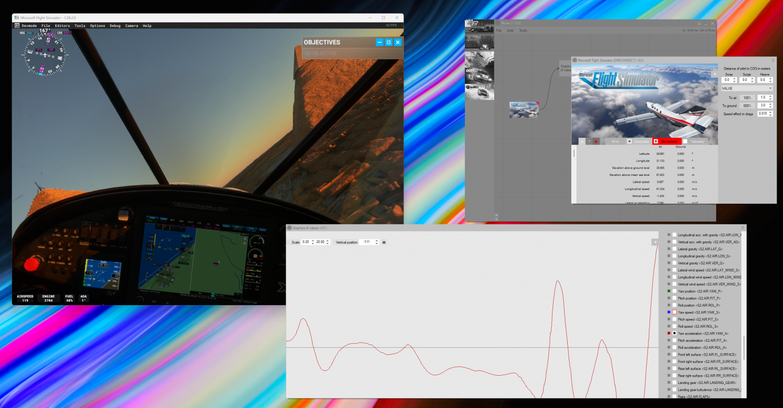The height and width of the screenshot is (408, 783).
Task: Open the VALUE dropdown in SimConnect panel
Action: click(747, 89)
